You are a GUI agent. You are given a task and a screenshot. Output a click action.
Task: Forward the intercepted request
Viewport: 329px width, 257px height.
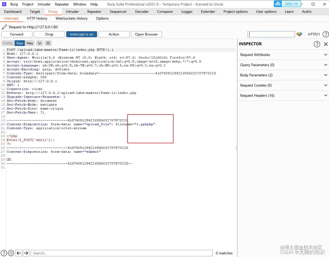(17, 34)
